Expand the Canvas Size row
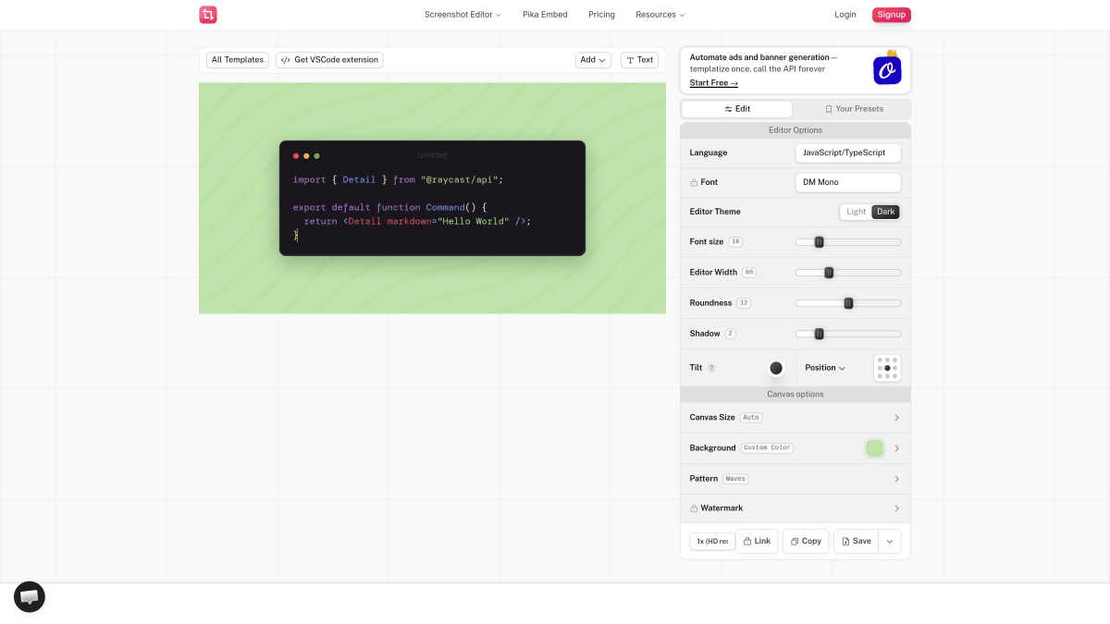Viewport: 1110px width, 624px height. (x=795, y=418)
